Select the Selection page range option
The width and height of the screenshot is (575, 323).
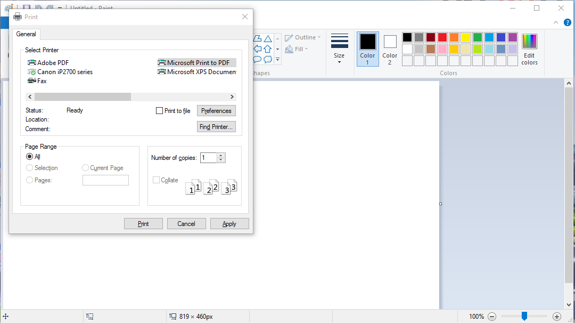[x=30, y=168]
